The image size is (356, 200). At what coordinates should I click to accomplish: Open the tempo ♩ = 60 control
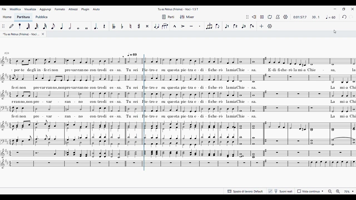point(331,17)
